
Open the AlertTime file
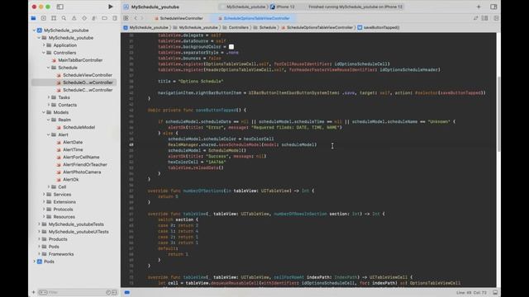pos(69,149)
